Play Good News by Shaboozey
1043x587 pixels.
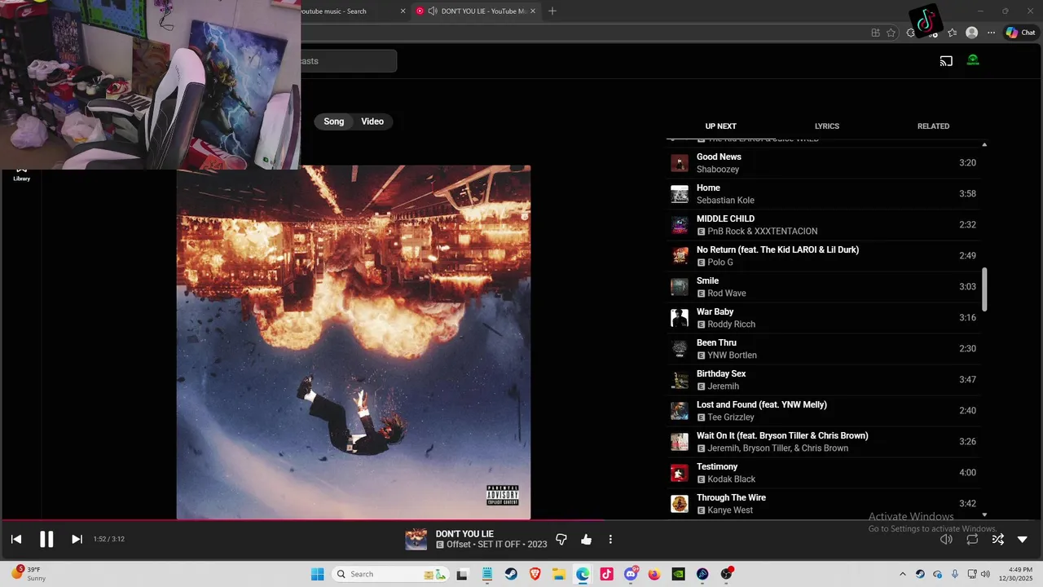823,163
